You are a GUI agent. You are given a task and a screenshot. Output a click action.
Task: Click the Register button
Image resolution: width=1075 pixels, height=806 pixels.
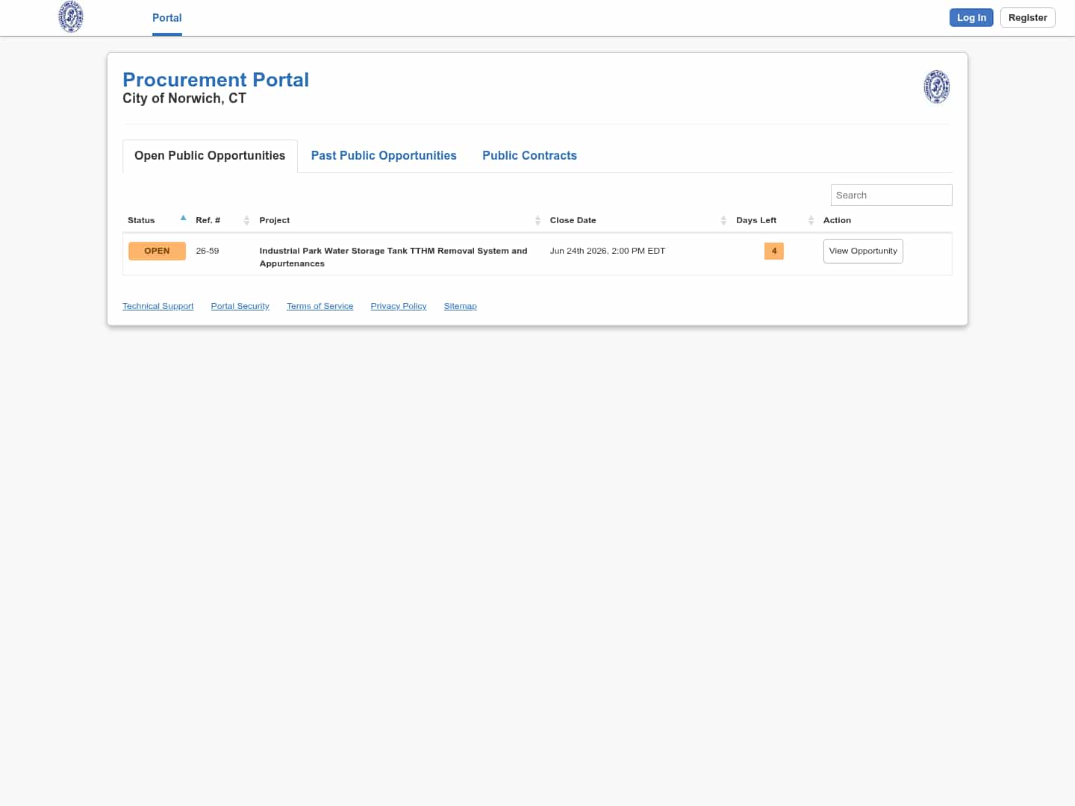(1027, 18)
